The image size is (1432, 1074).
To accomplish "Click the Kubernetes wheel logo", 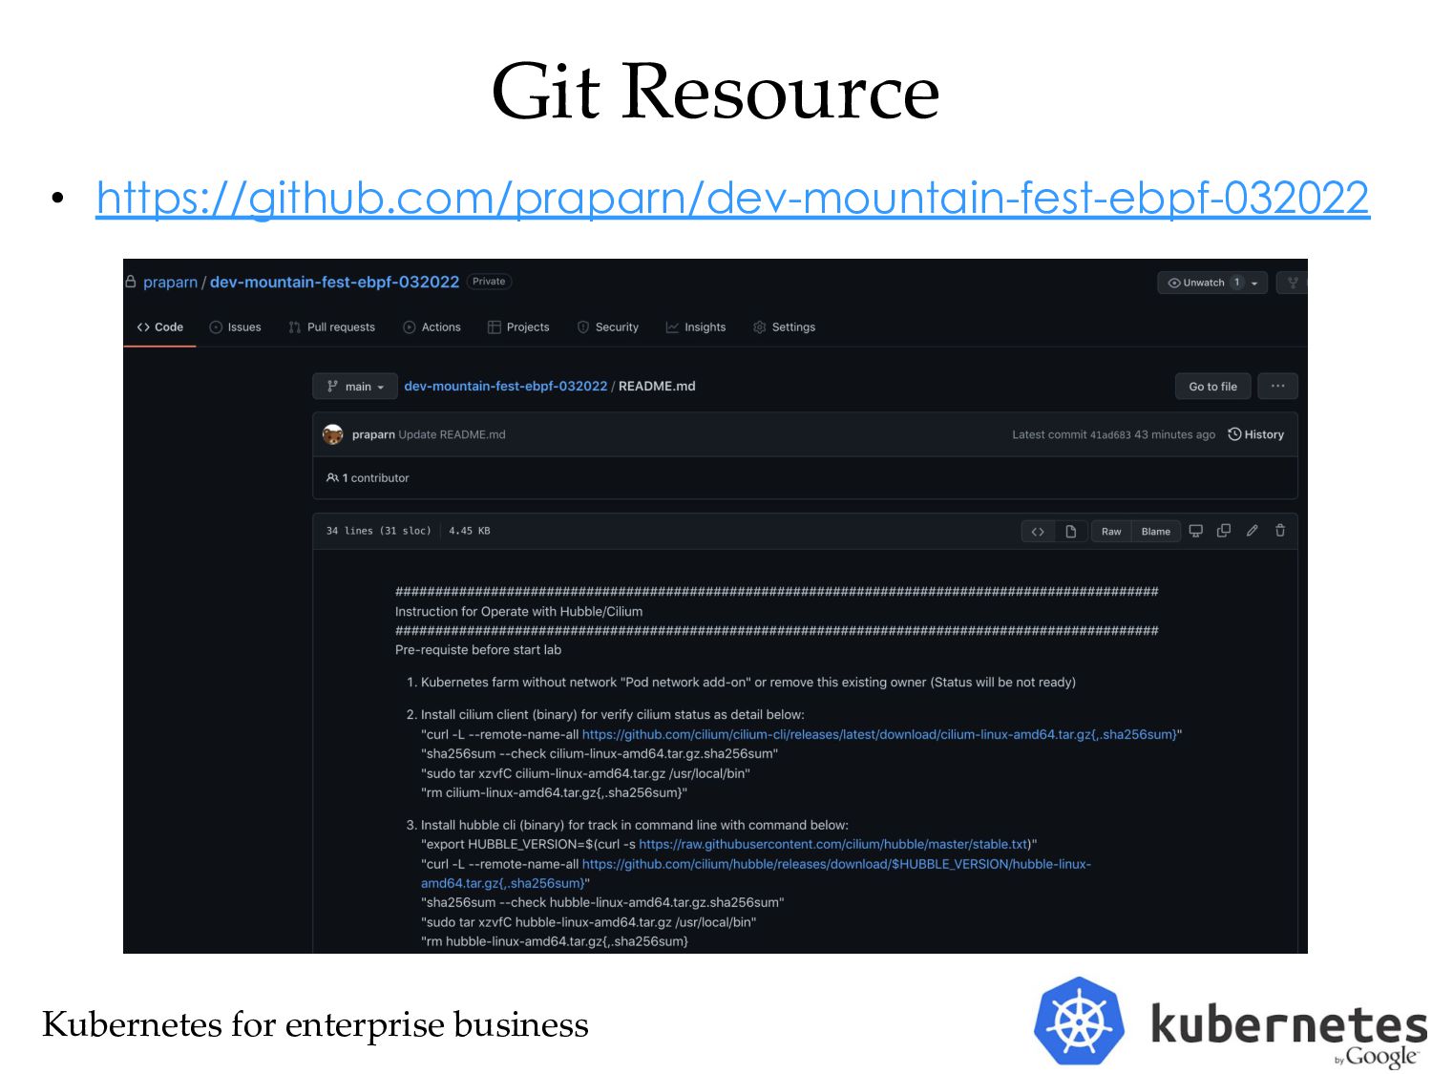I will [1080, 1021].
